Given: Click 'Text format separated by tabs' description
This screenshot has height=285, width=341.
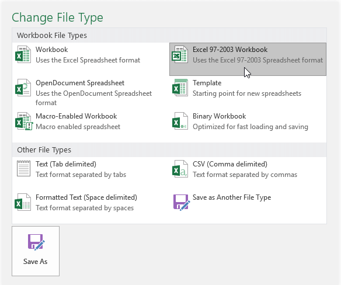Looking at the screenshot, I should (x=81, y=175).
